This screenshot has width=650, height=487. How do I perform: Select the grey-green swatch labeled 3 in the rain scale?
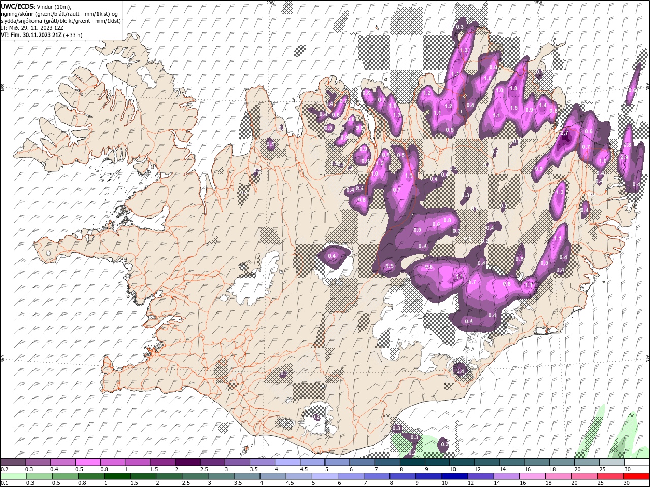(x=221, y=476)
